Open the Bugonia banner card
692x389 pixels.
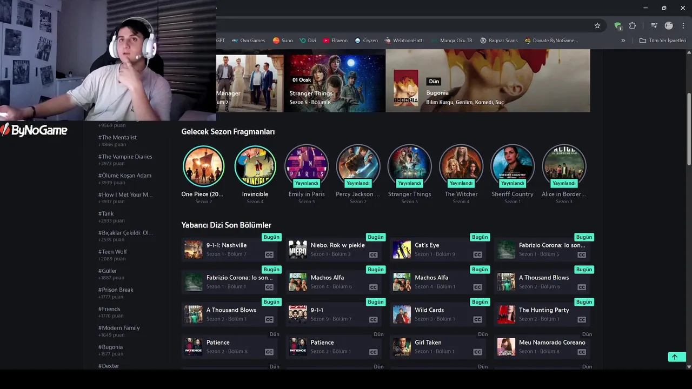(x=488, y=81)
